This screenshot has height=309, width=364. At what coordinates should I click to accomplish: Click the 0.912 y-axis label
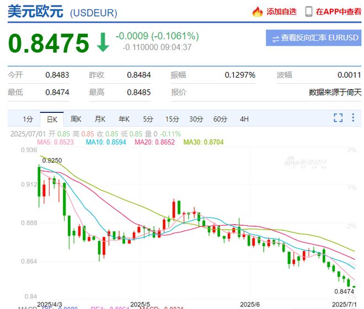pos(29,185)
